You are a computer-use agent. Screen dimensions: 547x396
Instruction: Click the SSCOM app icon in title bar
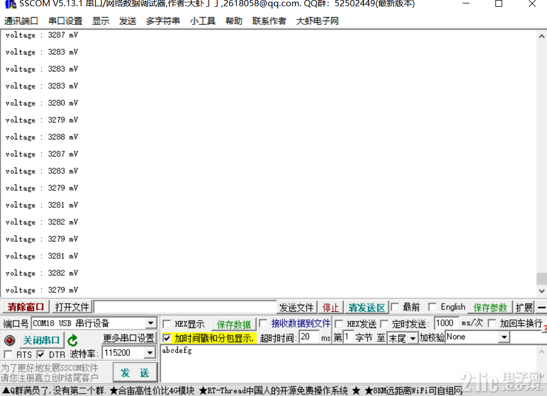point(10,4)
